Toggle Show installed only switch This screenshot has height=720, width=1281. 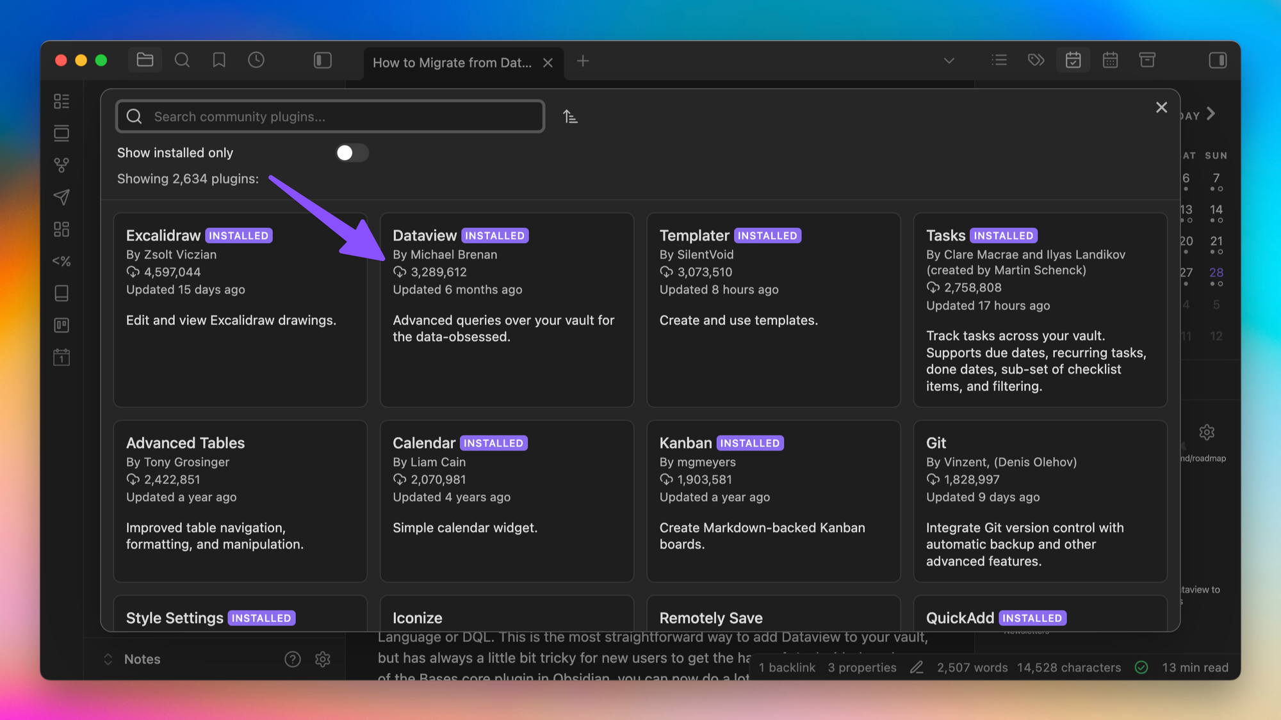click(352, 153)
